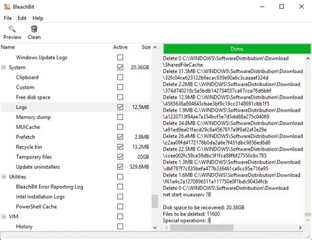The height and width of the screenshot is (240, 312).
Task: Enable the Clipboard checkbox
Action: 120,78
